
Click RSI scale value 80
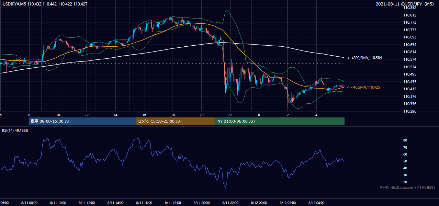pyautogui.click(x=405, y=140)
